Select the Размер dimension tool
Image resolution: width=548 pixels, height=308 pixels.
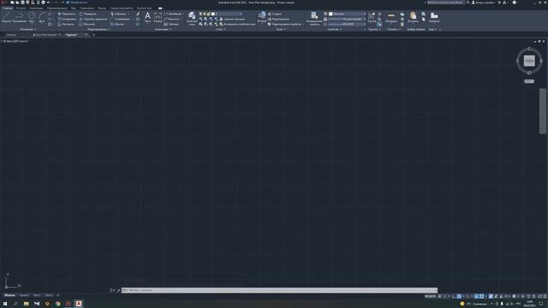pos(158,17)
